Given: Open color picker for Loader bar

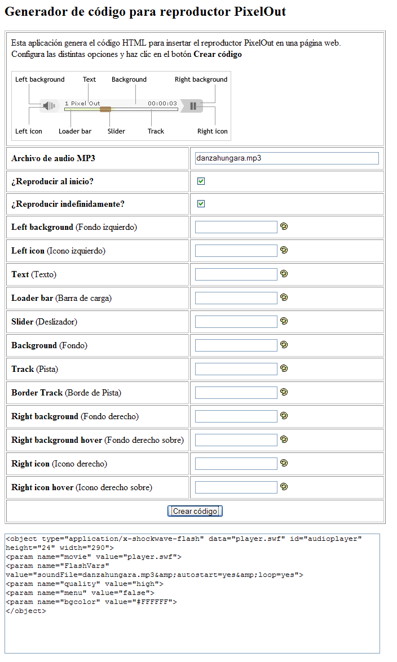Looking at the screenshot, I should pyautogui.click(x=284, y=297).
